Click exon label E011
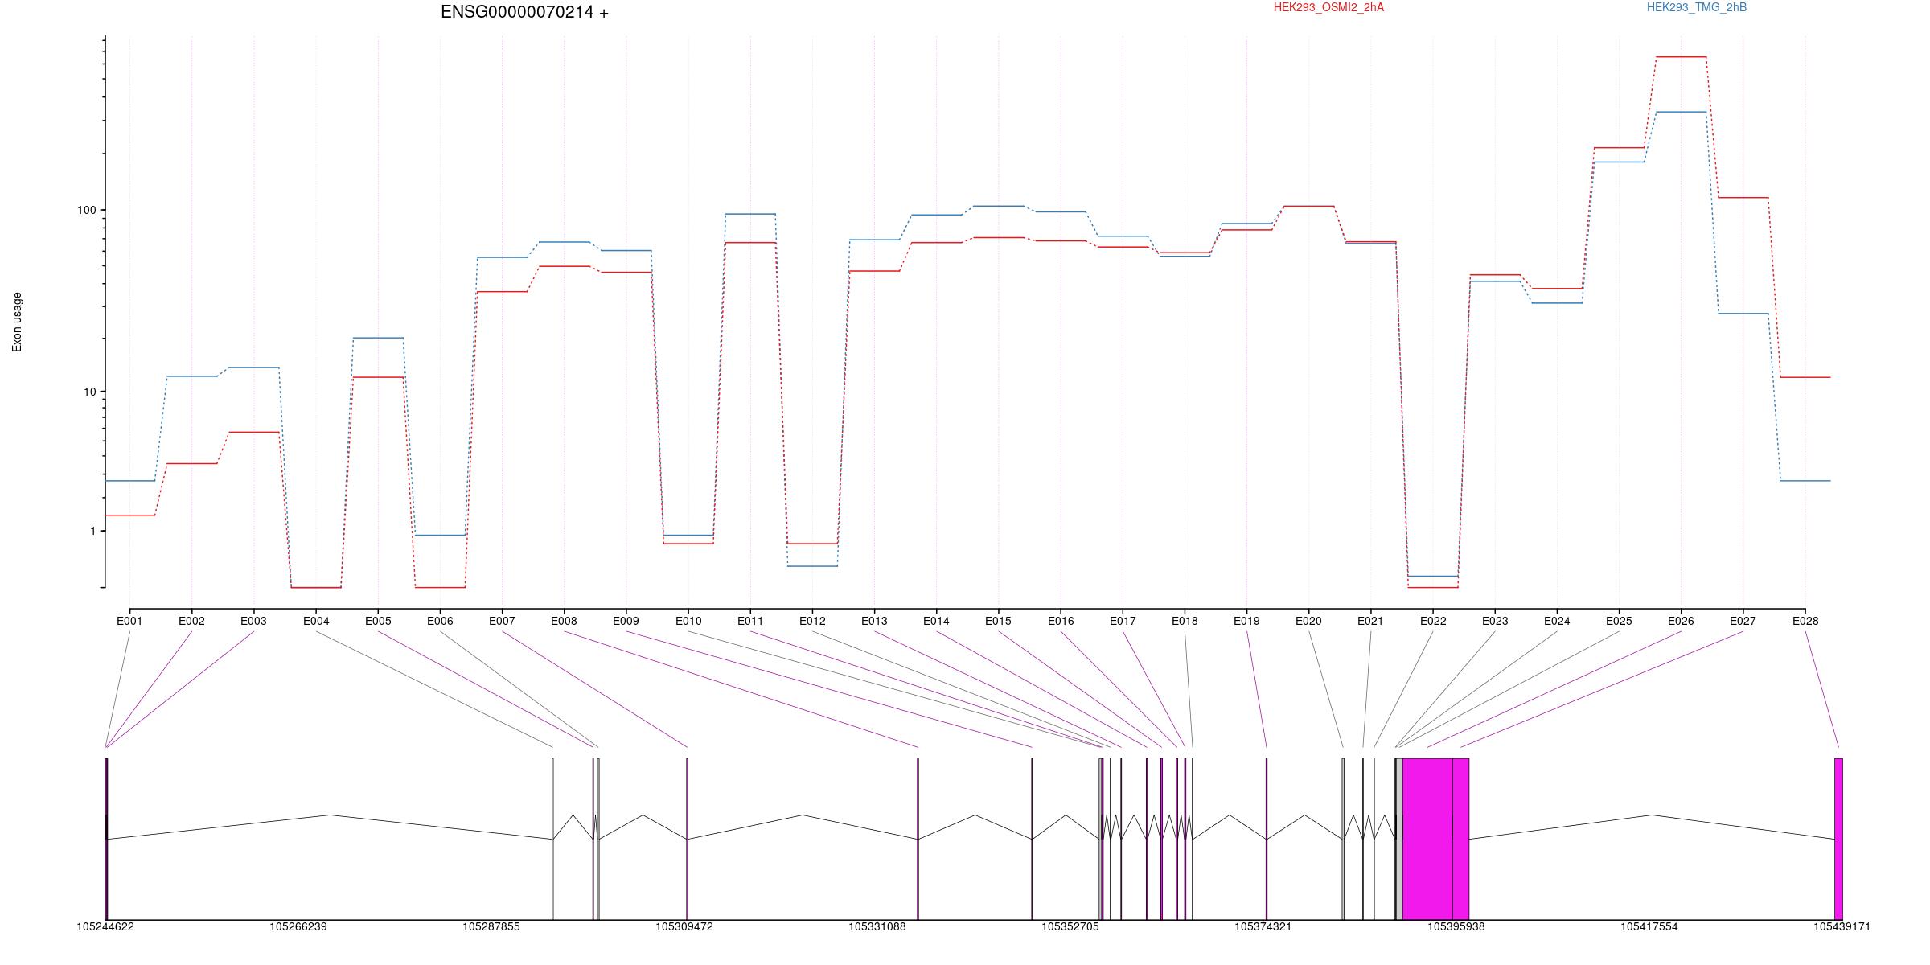 750,621
